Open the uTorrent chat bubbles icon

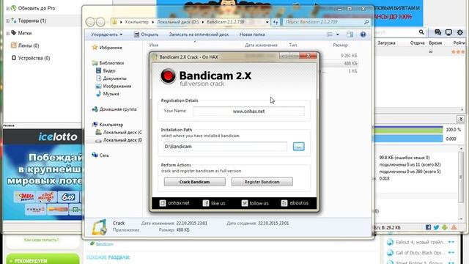point(437,32)
